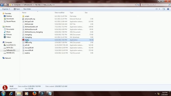171x96 pixels.
Task: Select Local Disk (C:) in sidebar
Action: point(11,45)
